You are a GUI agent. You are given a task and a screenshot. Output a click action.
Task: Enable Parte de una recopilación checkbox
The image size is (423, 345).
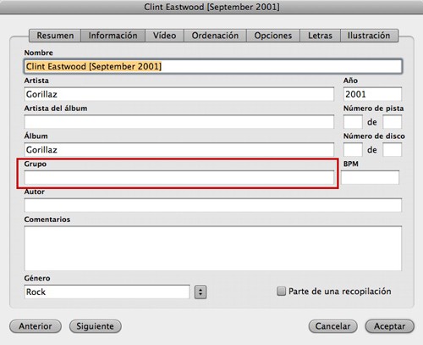tap(281, 292)
